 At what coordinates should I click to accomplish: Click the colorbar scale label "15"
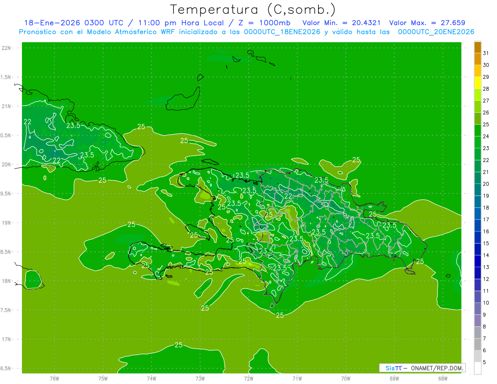tap(486, 244)
